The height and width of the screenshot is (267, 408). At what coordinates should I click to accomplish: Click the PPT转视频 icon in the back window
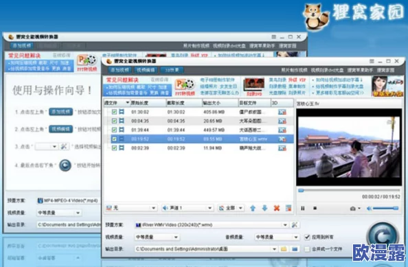(x=87, y=62)
